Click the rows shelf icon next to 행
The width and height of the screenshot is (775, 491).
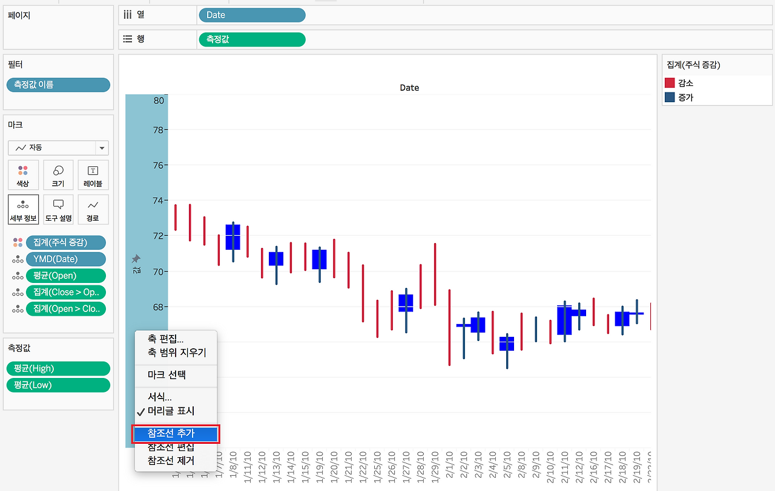[127, 39]
